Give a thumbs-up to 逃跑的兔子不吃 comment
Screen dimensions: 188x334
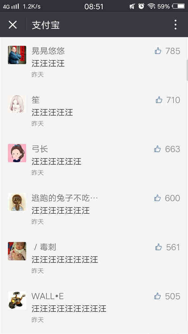[x=158, y=198]
